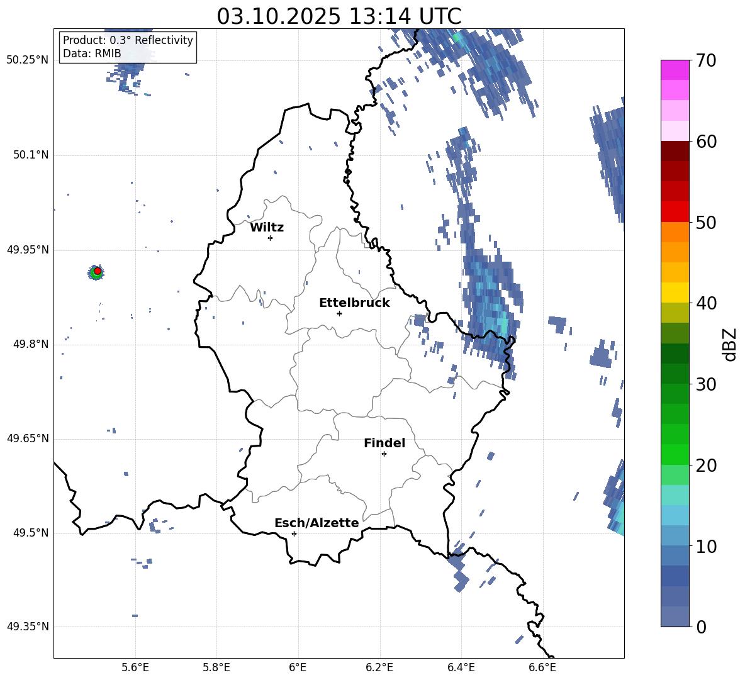Click the dark maroon colorbar segment below 60
Image resolution: width=745 pixels, height=680 pixels.
675,151
